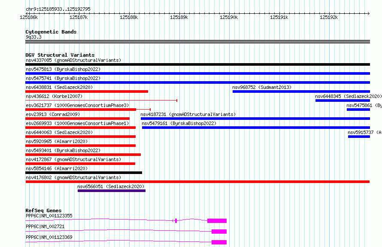
Task: Select PPP6C NM_001123369 transcript label
Action: click(x=49, y=237)
